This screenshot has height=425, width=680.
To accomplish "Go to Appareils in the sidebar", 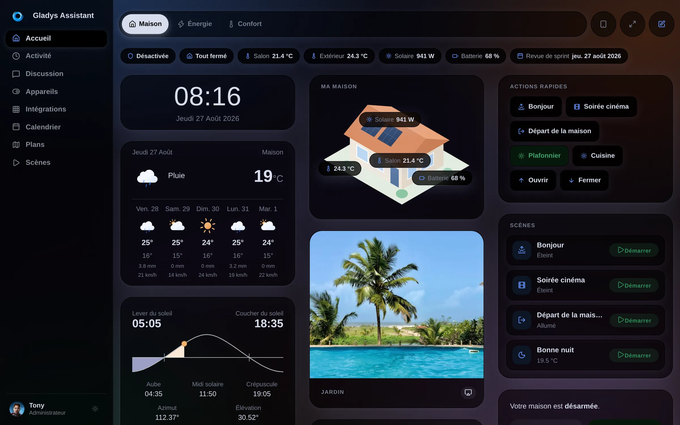I will point(56,92).
